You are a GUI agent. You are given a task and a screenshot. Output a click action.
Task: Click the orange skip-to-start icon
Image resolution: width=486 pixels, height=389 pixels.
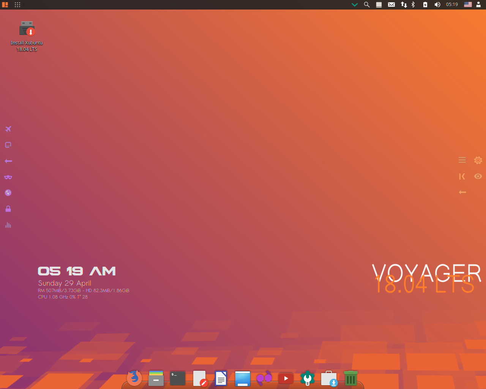[462, 176]
